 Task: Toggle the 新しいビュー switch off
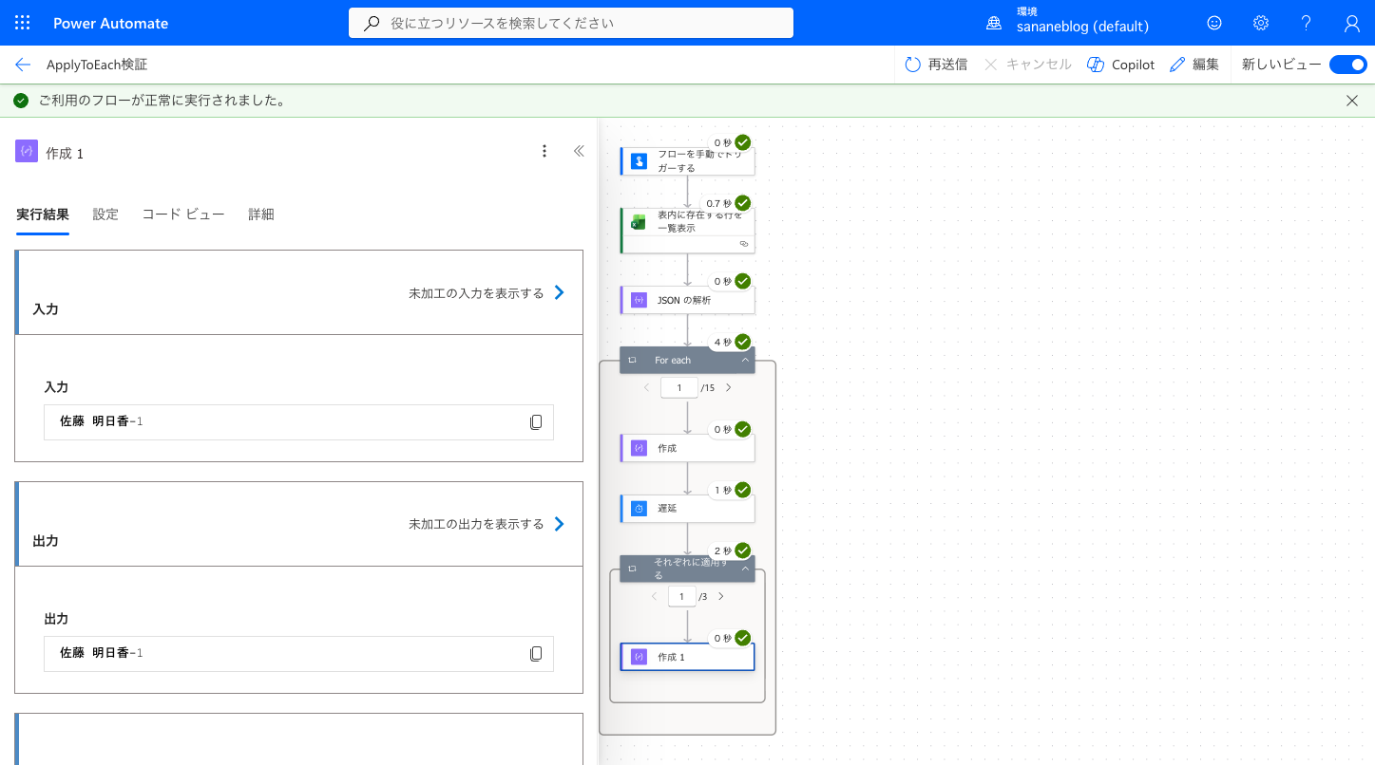click(1347, 65)
